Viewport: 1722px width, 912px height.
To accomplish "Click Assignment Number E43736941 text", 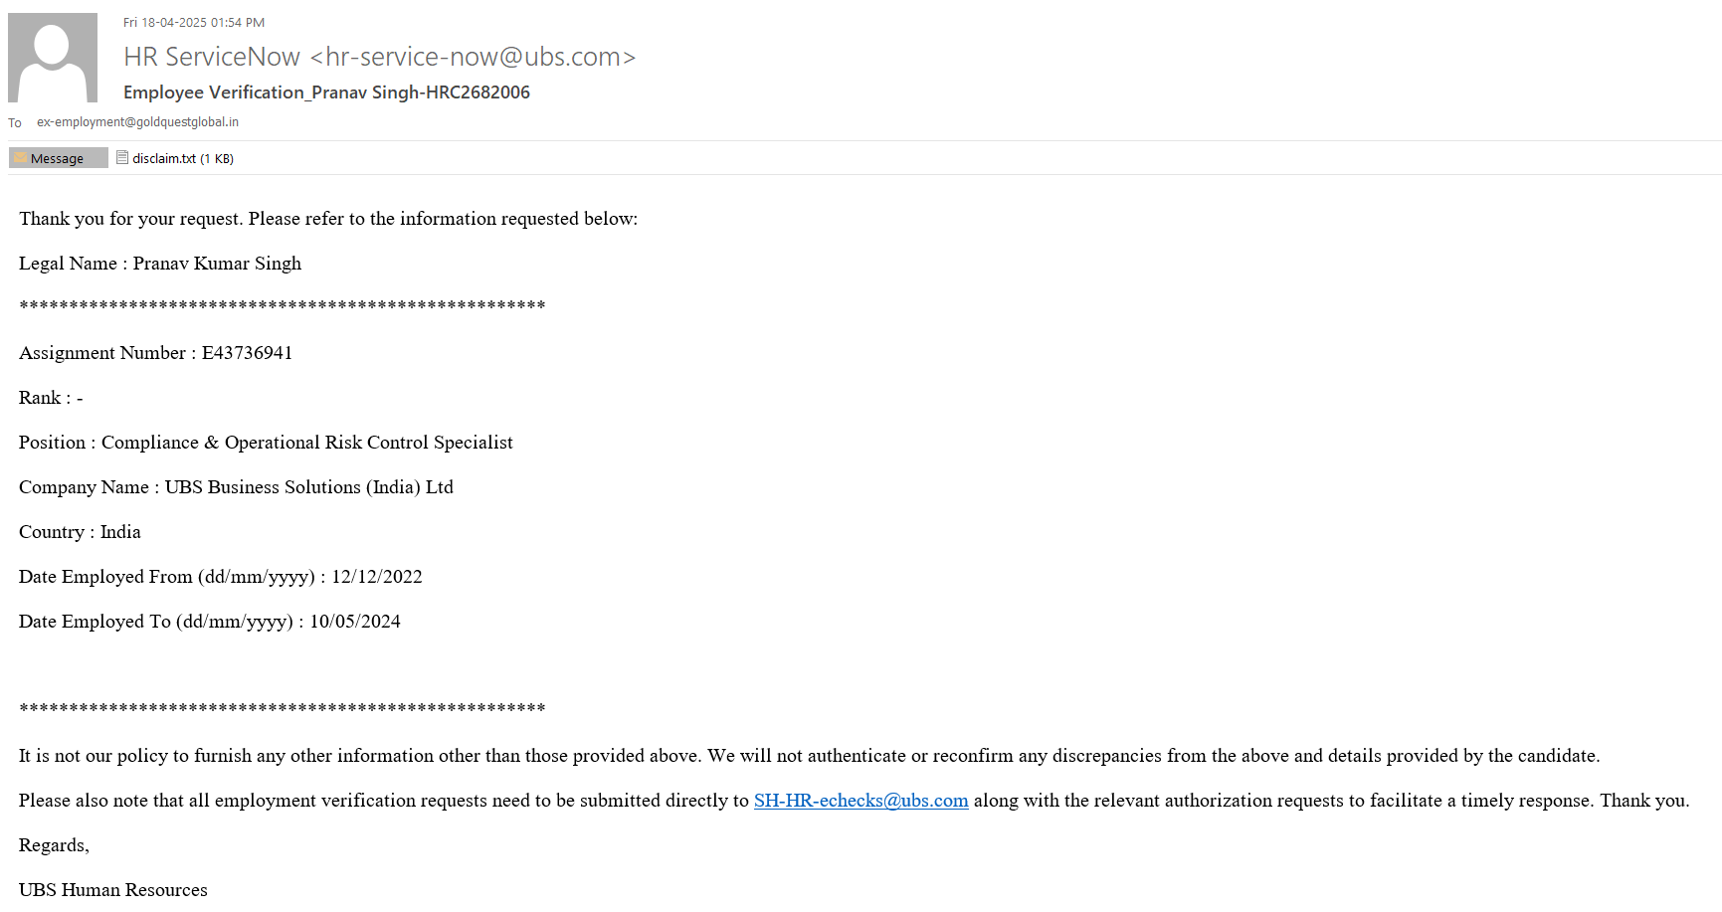I will point(155,353).
